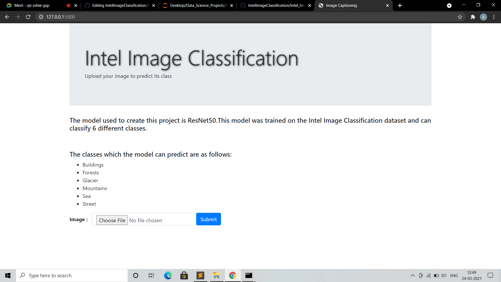Open the battery status icon
The width and height of the screenshot is (501, 282).
click(x=436, y=275)
